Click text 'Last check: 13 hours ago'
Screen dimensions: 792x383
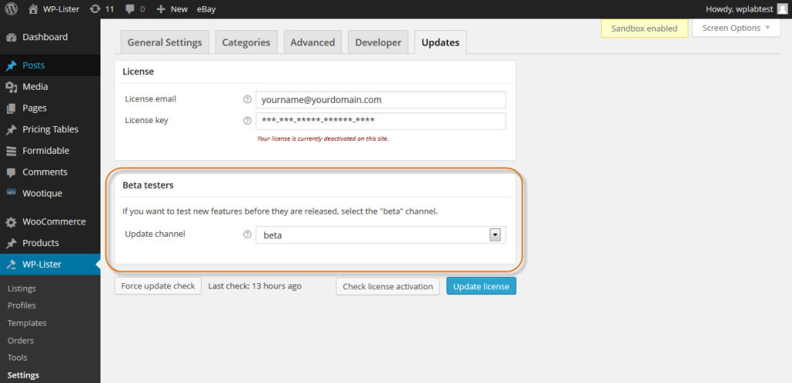[x=255, y=286]
